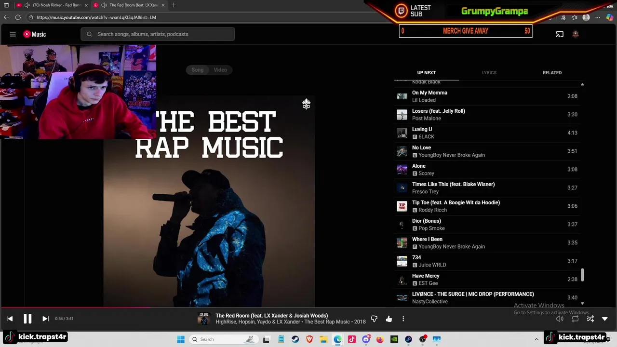Open the three-dot more actions menu
This screenshot has height=347, width=617.
point(403,319)
